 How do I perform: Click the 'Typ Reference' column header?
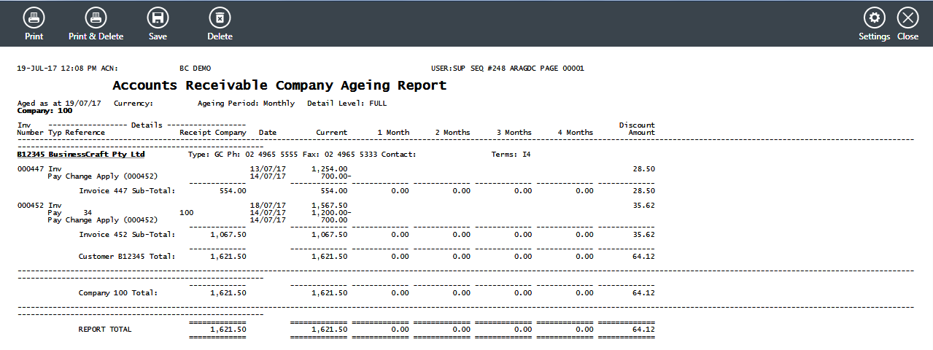[x=77, y=133]
